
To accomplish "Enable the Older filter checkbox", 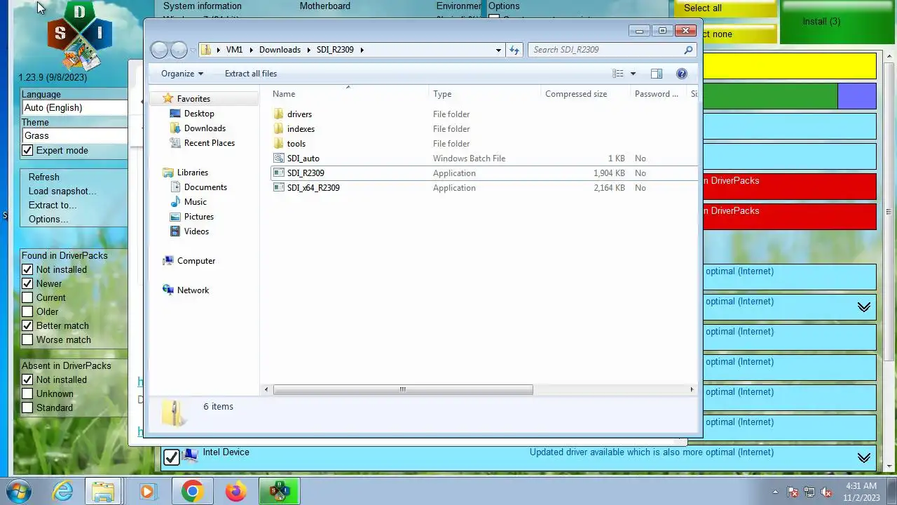I will click(27, 311).
